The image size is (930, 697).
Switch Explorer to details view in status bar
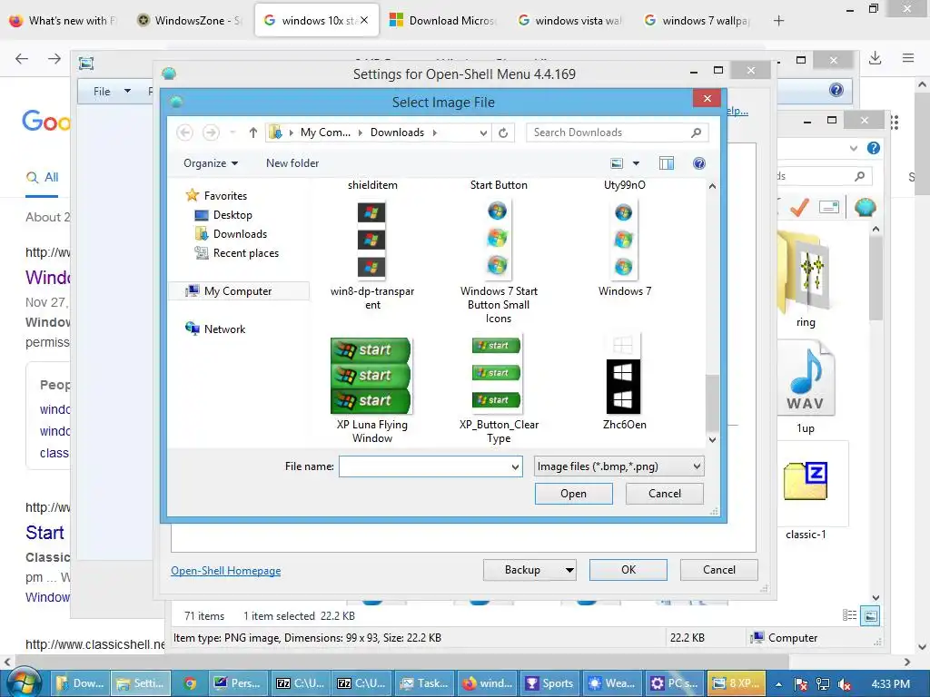click(x=849, y=616)
